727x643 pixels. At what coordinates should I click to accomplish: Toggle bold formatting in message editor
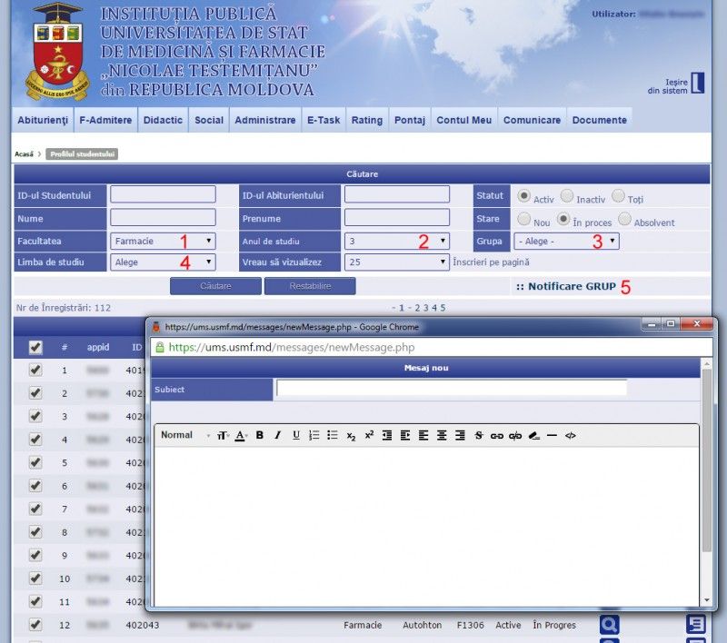point(259,436)
